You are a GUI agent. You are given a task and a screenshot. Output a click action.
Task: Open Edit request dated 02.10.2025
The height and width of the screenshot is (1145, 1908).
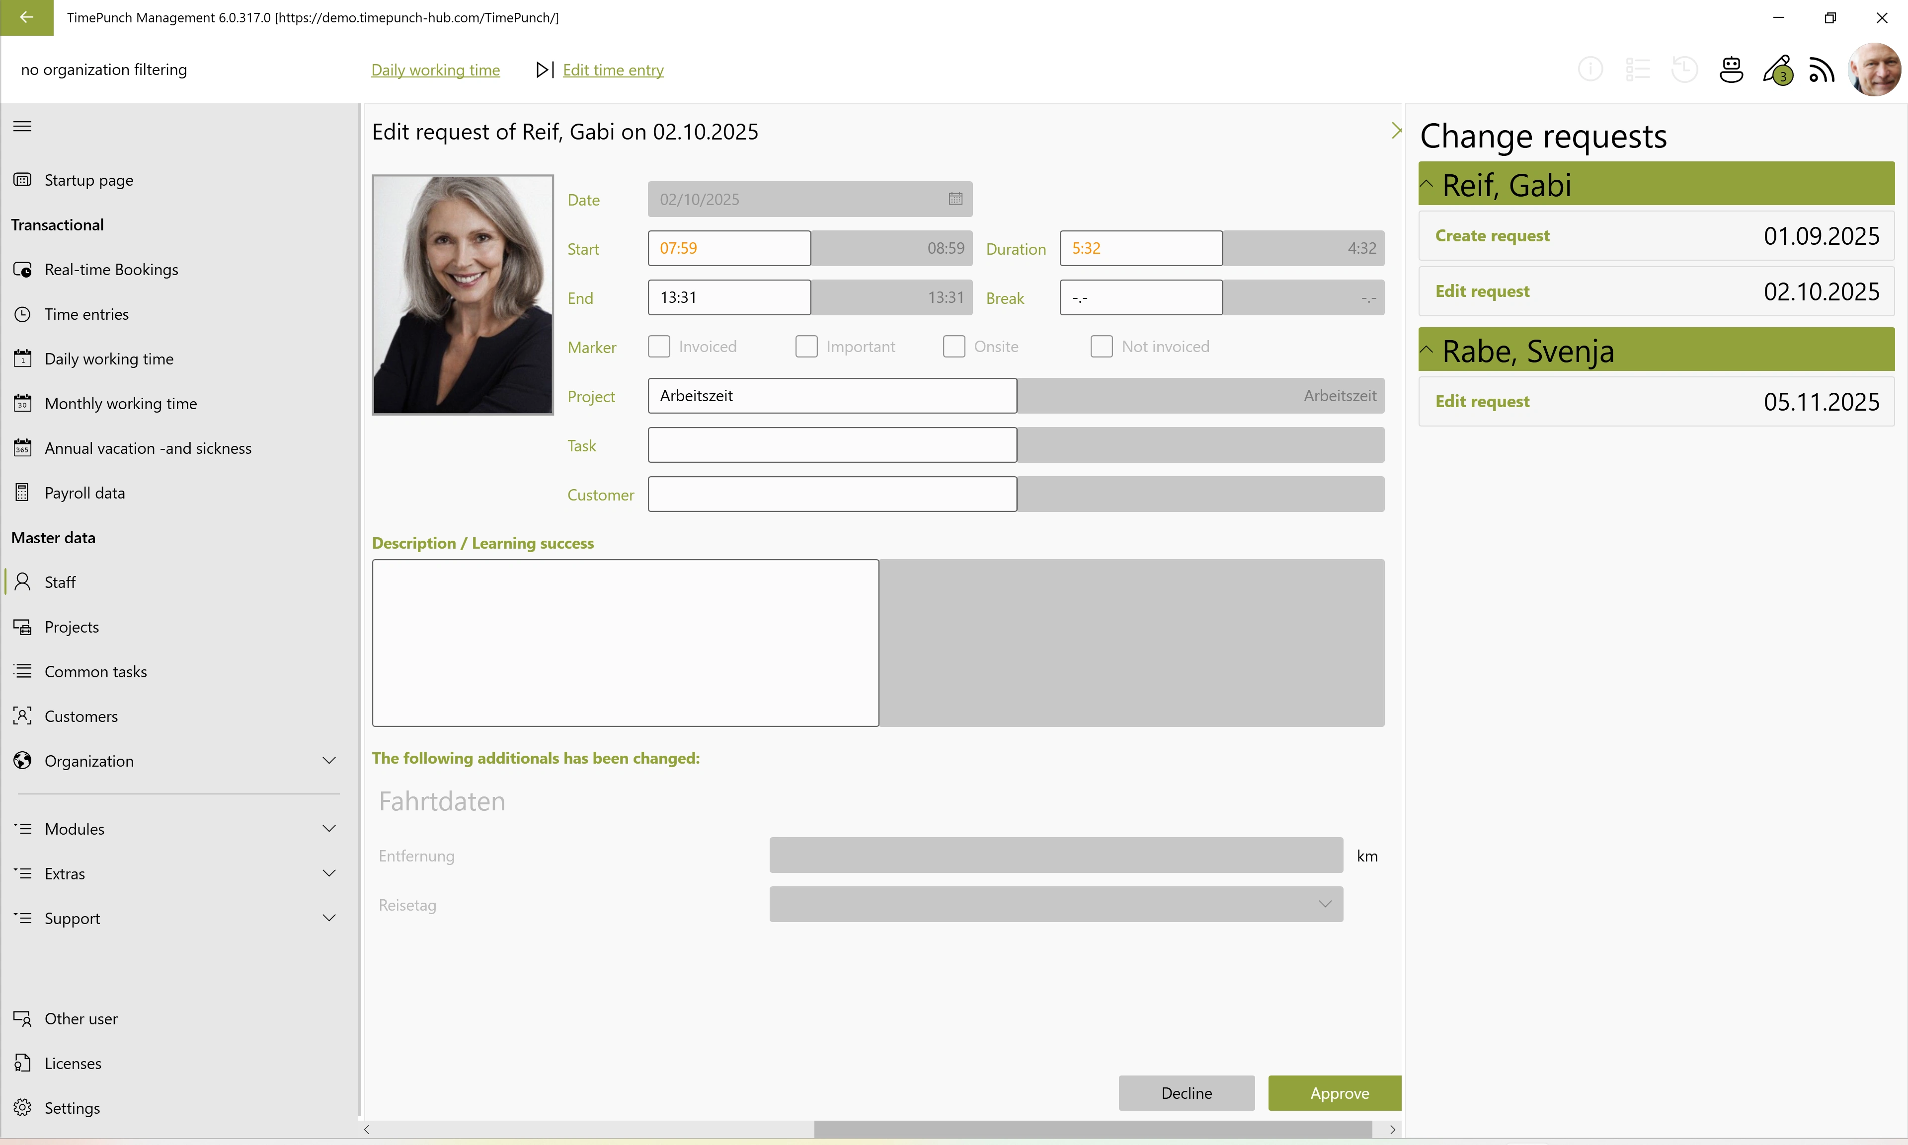point(1656,291)
